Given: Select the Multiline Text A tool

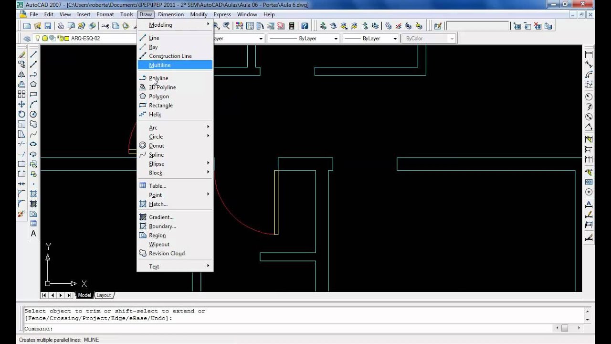Looking at the screenshot, I should (x=33, y=234).
